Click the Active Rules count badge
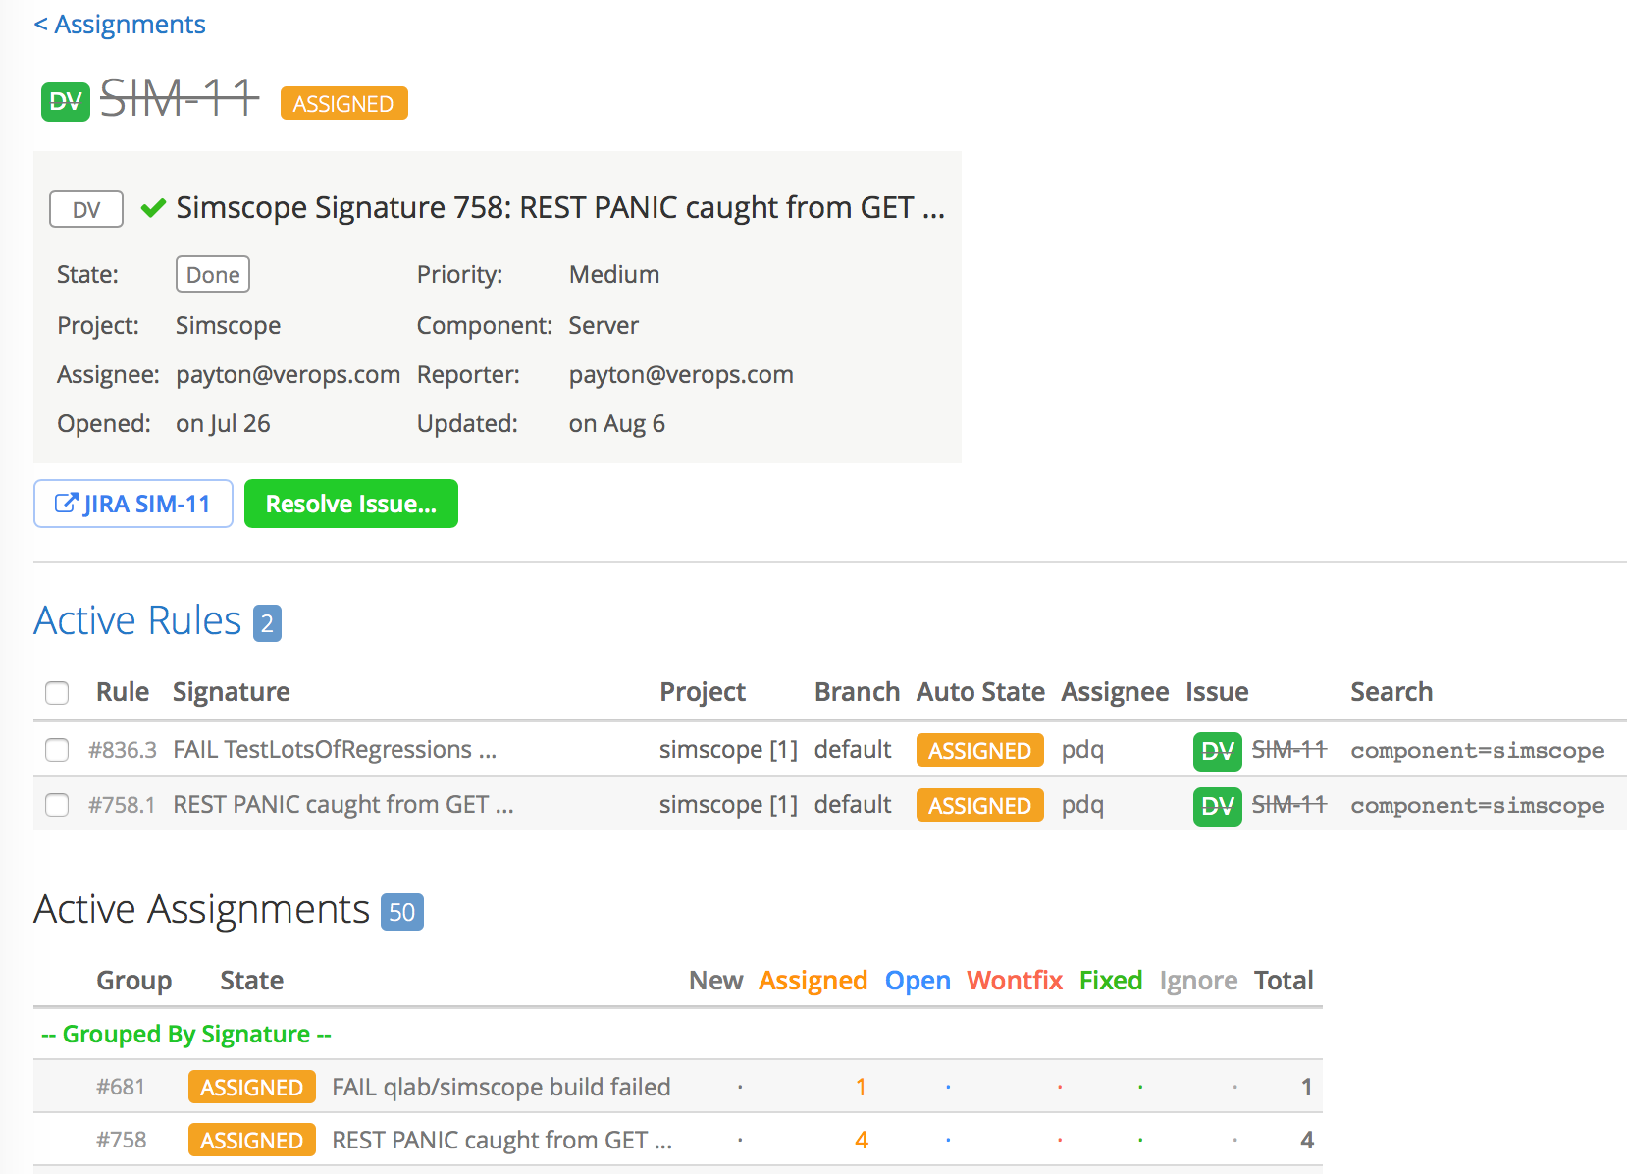The height and width of the screenshot is (1174, 1627). pos(267,623)
